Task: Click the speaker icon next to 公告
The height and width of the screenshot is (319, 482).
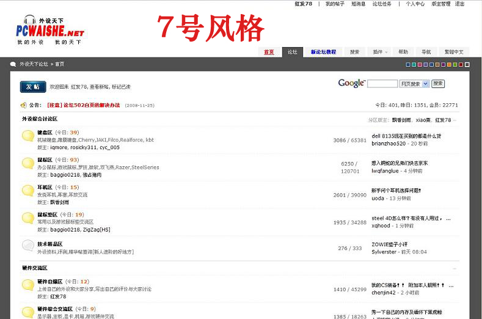Action: (23, 105)
